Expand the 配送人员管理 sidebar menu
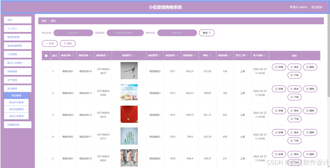The width and height of the screenshot is (330, 168). coord(18,63)
